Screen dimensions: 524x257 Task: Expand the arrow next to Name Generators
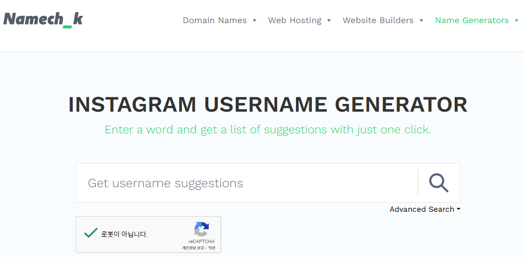click(x=517, y=21)
